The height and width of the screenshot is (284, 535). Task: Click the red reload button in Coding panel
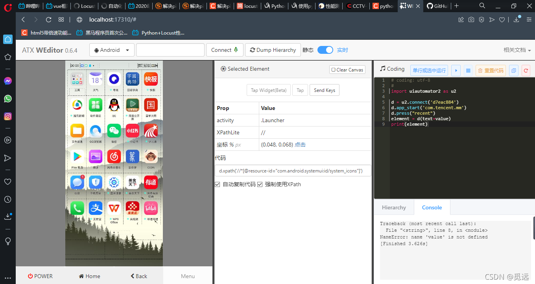coord(526,70)
